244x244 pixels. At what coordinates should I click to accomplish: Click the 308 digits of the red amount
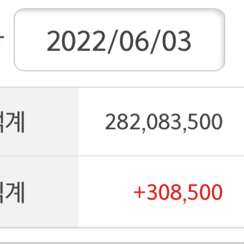161,192
